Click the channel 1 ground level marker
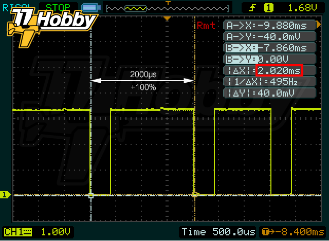Screen dimensions: 329x241 click(5, 195)
